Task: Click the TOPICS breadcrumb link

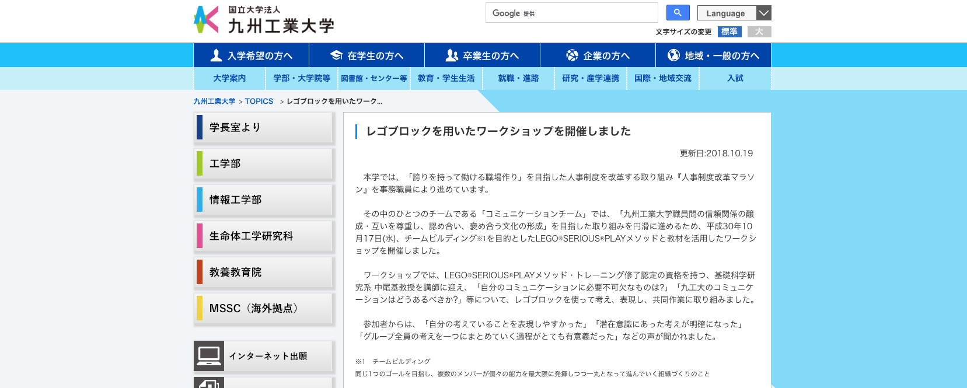Action: tap(259, 102)
